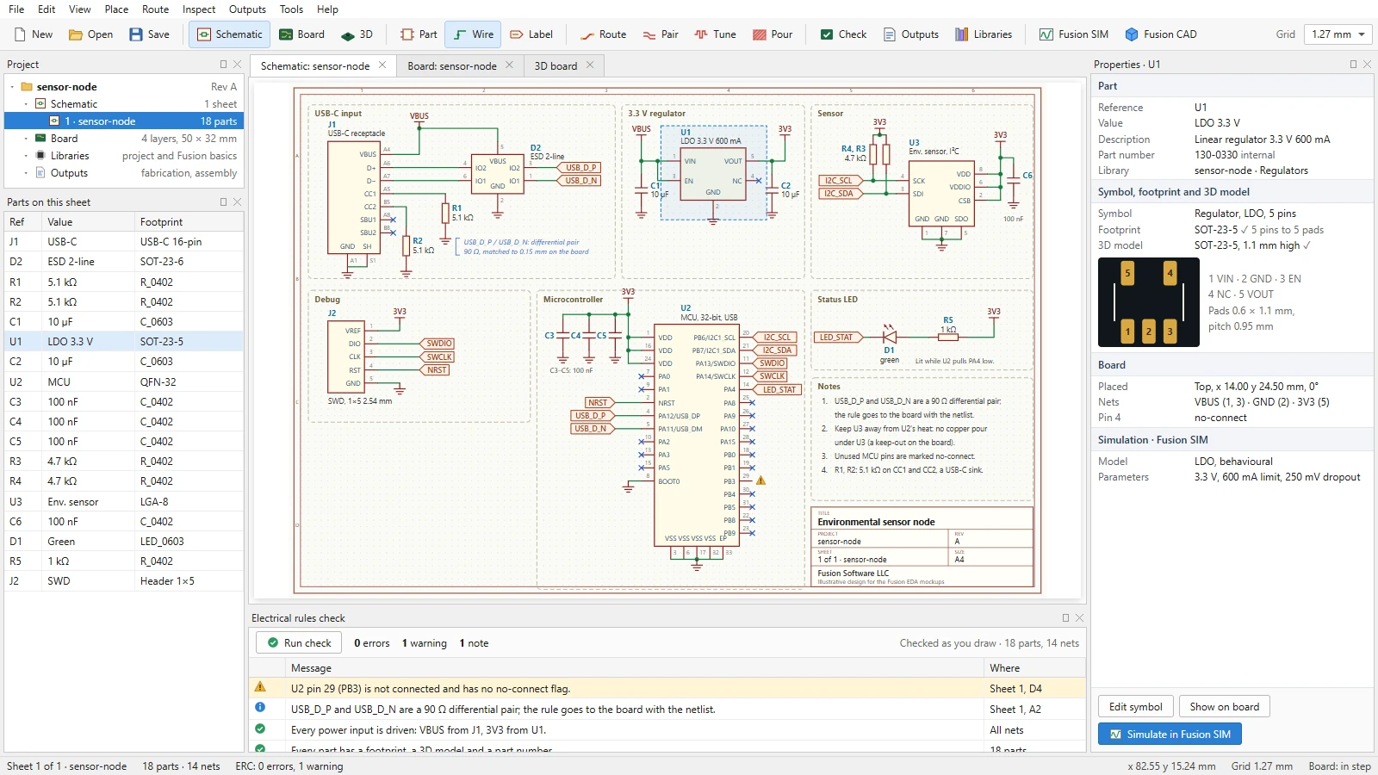Screen dimensions: 1378x775
Task: Select the Label tool
Action: point(531,34)
